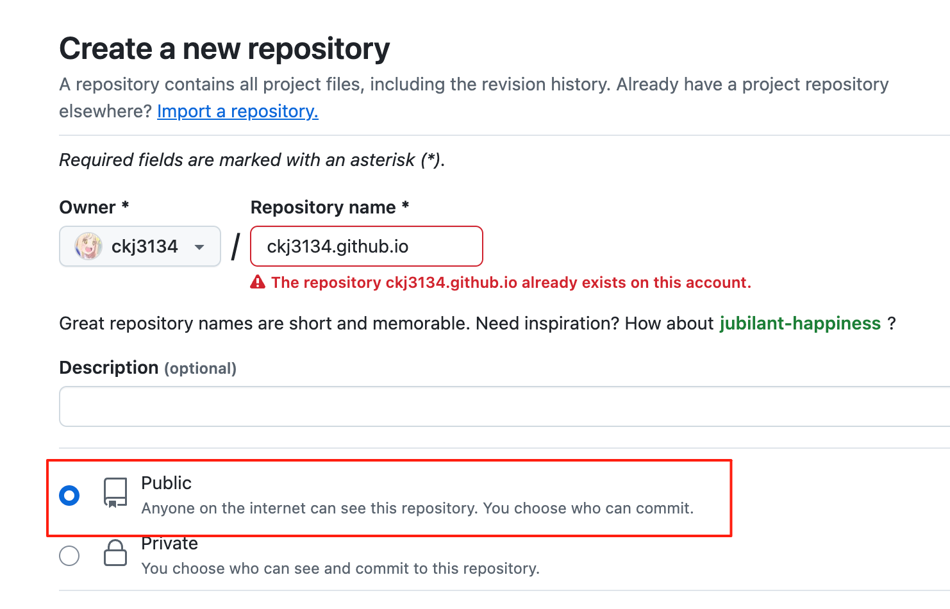950x609 pixels.
Task: Choose the Public visibility label
Action: 166,483
